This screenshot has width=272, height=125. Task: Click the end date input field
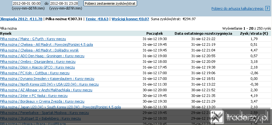coord(64,3)
